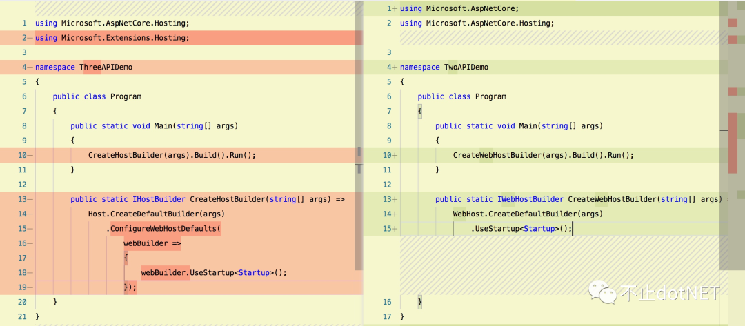
Task: Click the removed-line marker on left line 10
Action: tap(30, 155)
